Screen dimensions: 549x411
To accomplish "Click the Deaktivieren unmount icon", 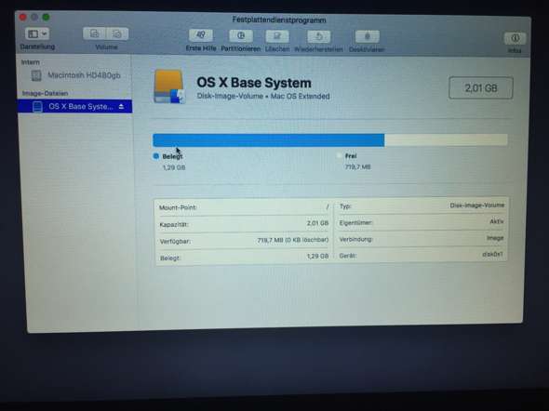I will (367, 36).
